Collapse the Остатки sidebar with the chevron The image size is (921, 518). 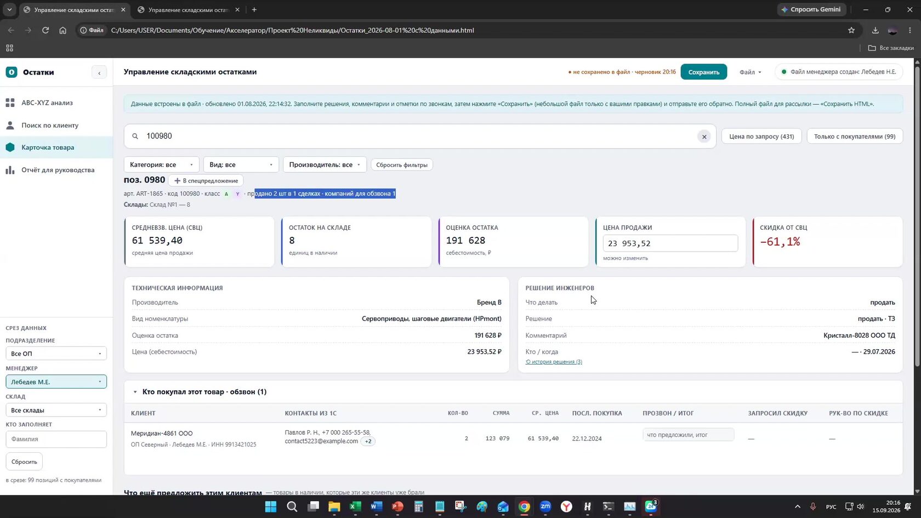[x=99, y=72]
